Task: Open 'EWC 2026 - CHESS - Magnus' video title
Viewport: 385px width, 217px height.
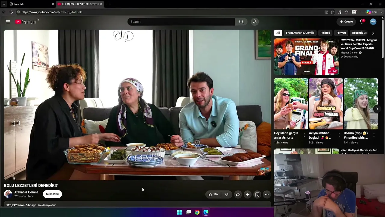Action: [359, 44]
